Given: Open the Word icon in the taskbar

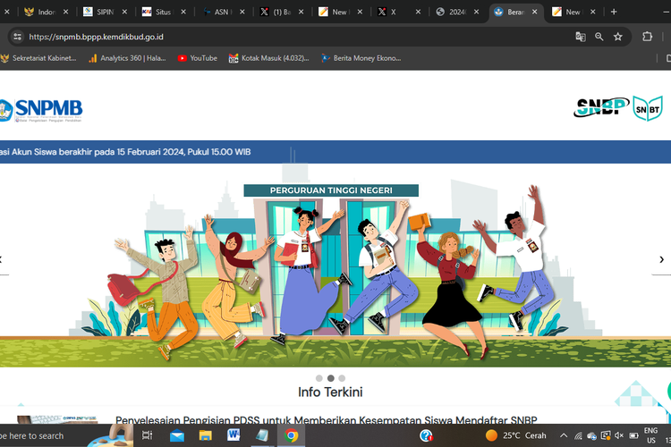Looking at the screenshot, I should (234, 435).
